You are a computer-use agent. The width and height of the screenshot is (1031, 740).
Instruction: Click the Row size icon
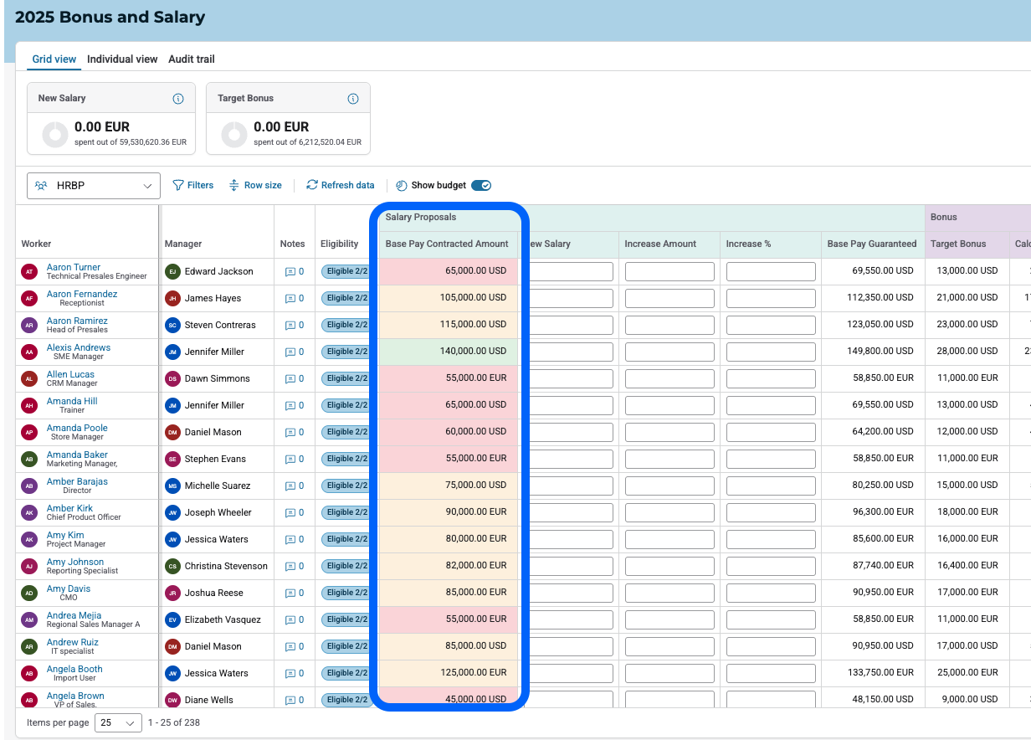coord(234,185)
